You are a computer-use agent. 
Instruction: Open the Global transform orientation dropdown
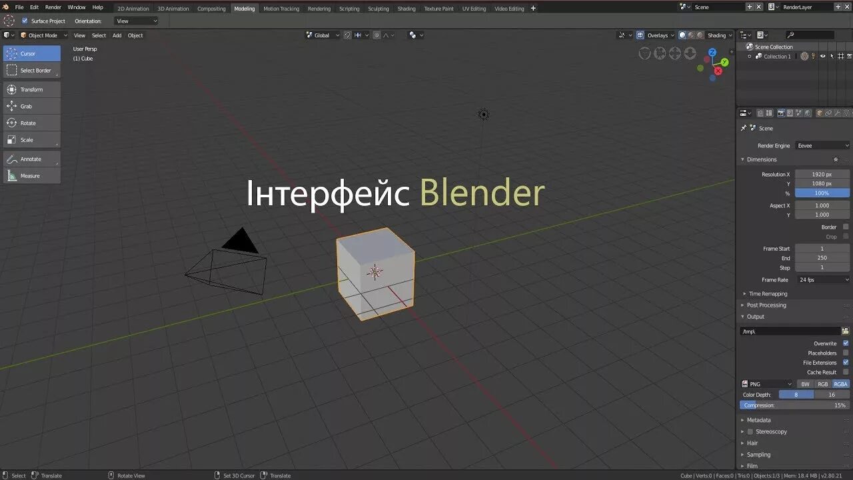pyautogui.click(x=323, y=35)
